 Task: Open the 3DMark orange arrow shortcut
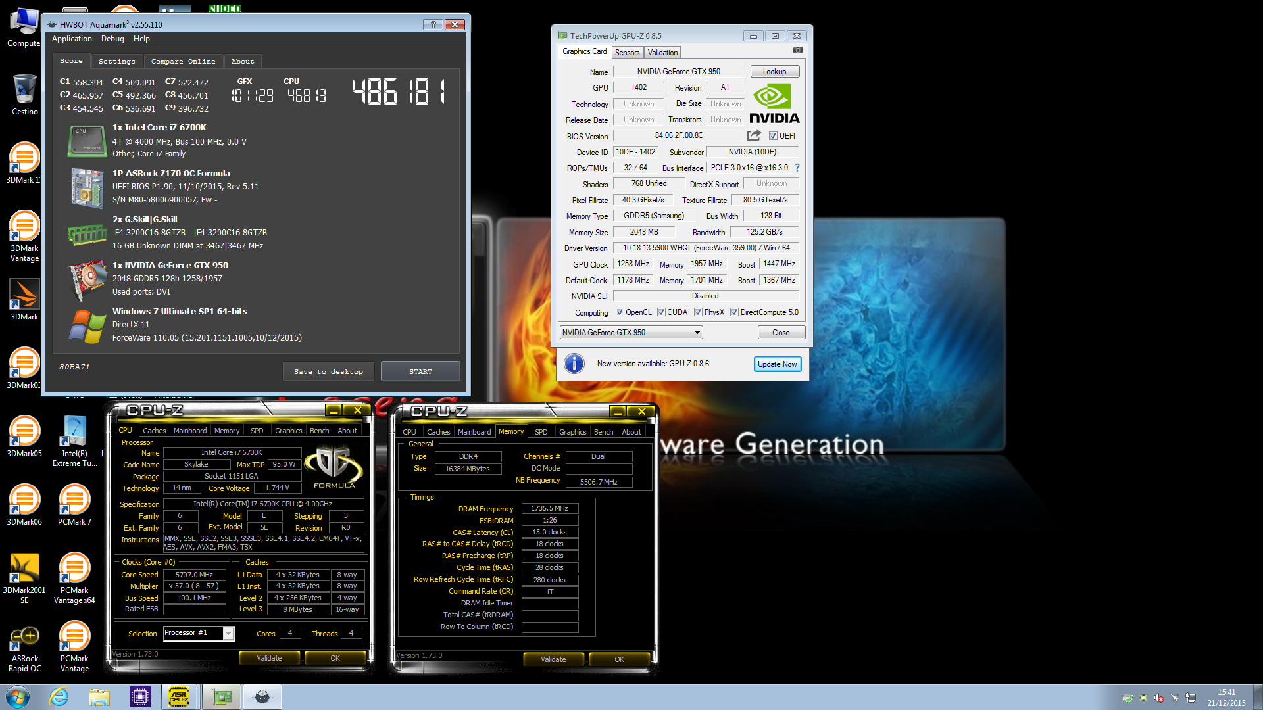(x=24, y=300)
